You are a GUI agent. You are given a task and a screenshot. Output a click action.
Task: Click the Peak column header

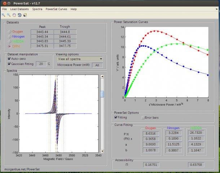[x=42, y=27]
